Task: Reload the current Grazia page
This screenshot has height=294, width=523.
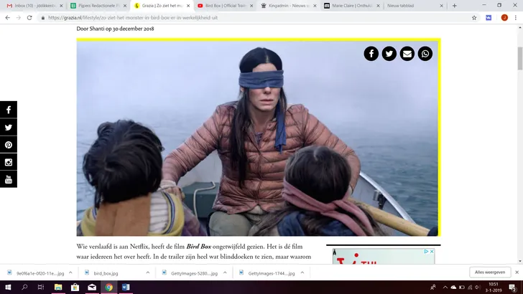Action: click(29, 18)
